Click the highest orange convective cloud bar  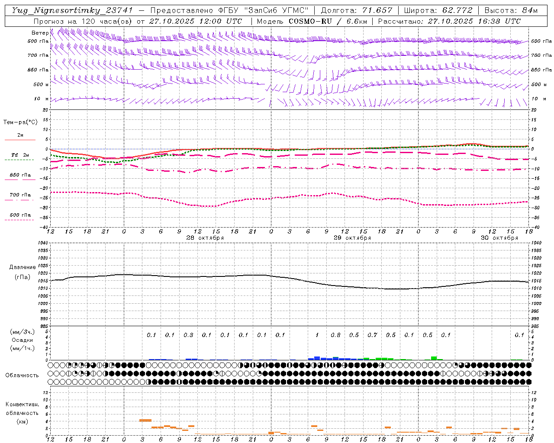click(145, 421)
